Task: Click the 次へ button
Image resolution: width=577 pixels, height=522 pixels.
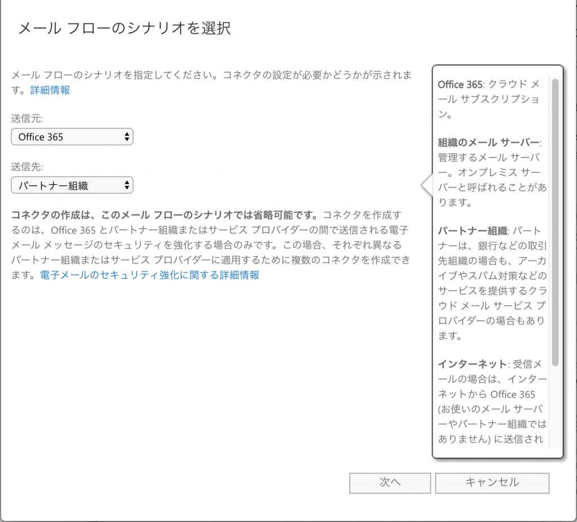Action: pos(390,482)
